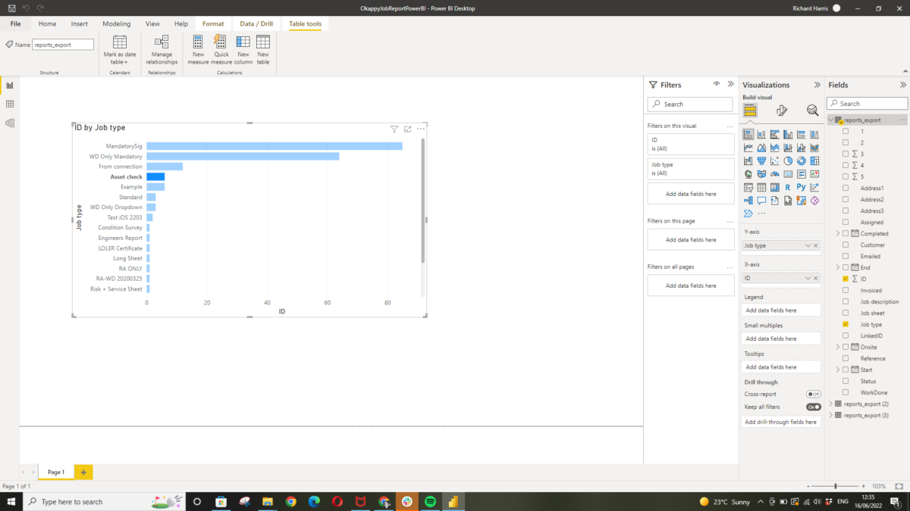The width and height of the screenshot is (910, 511).
Task: Select the line chart visualization icon
Action: [748, 148]
